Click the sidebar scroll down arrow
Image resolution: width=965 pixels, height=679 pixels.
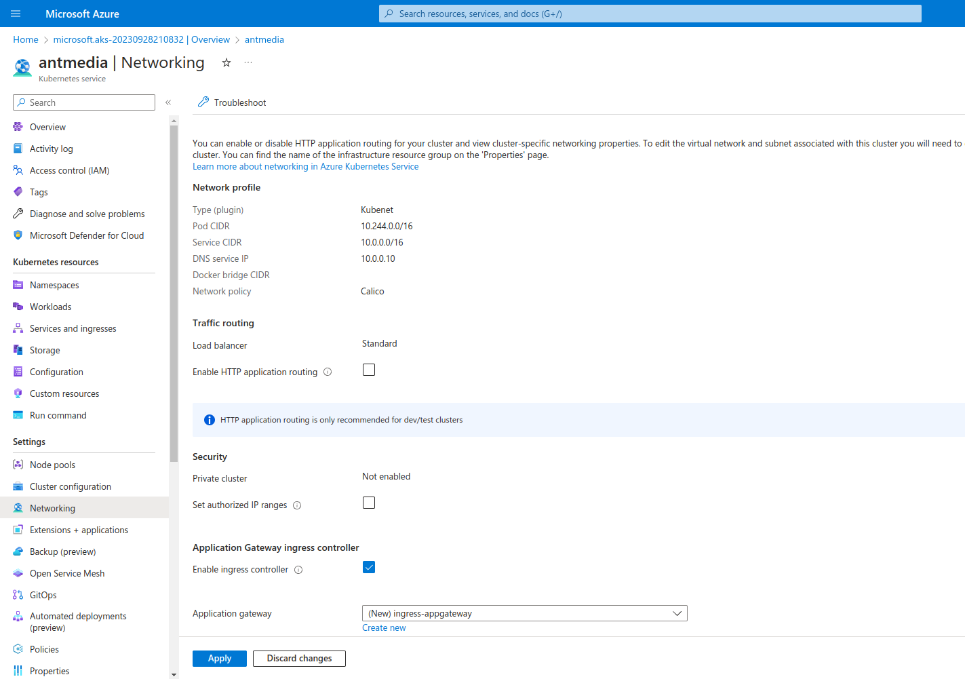point(174,675)
